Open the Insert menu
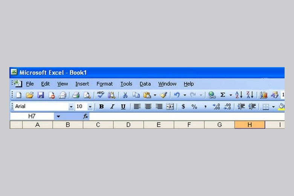The height and width of the screenshot is (196, 294). click(82, 84)
